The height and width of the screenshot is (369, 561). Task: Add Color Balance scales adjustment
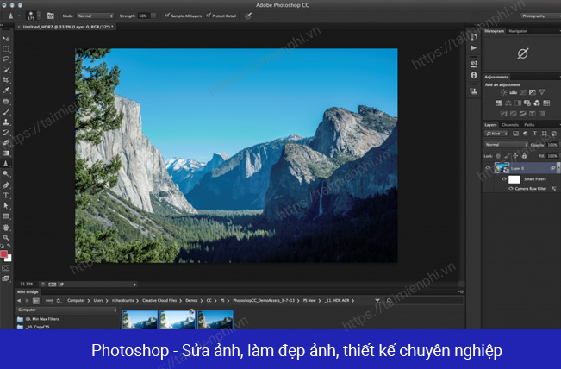pos(508,103)
